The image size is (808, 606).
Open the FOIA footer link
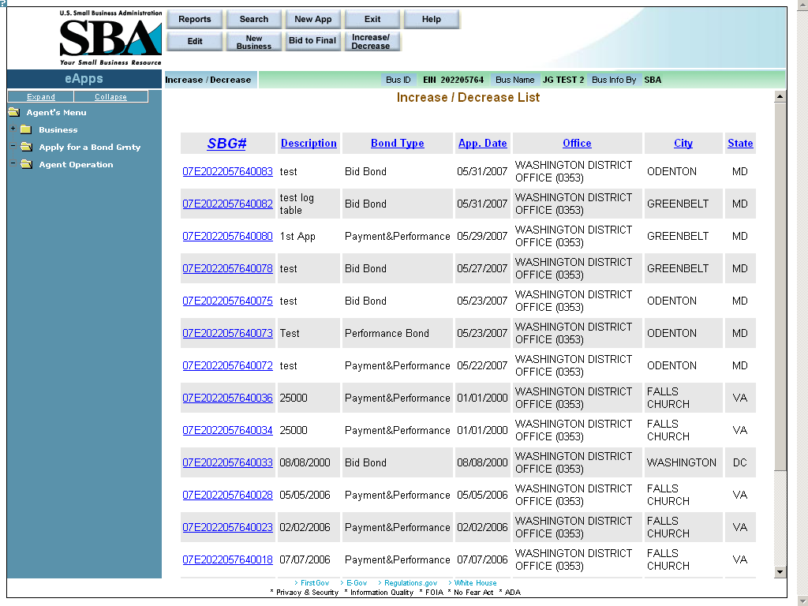435,593
